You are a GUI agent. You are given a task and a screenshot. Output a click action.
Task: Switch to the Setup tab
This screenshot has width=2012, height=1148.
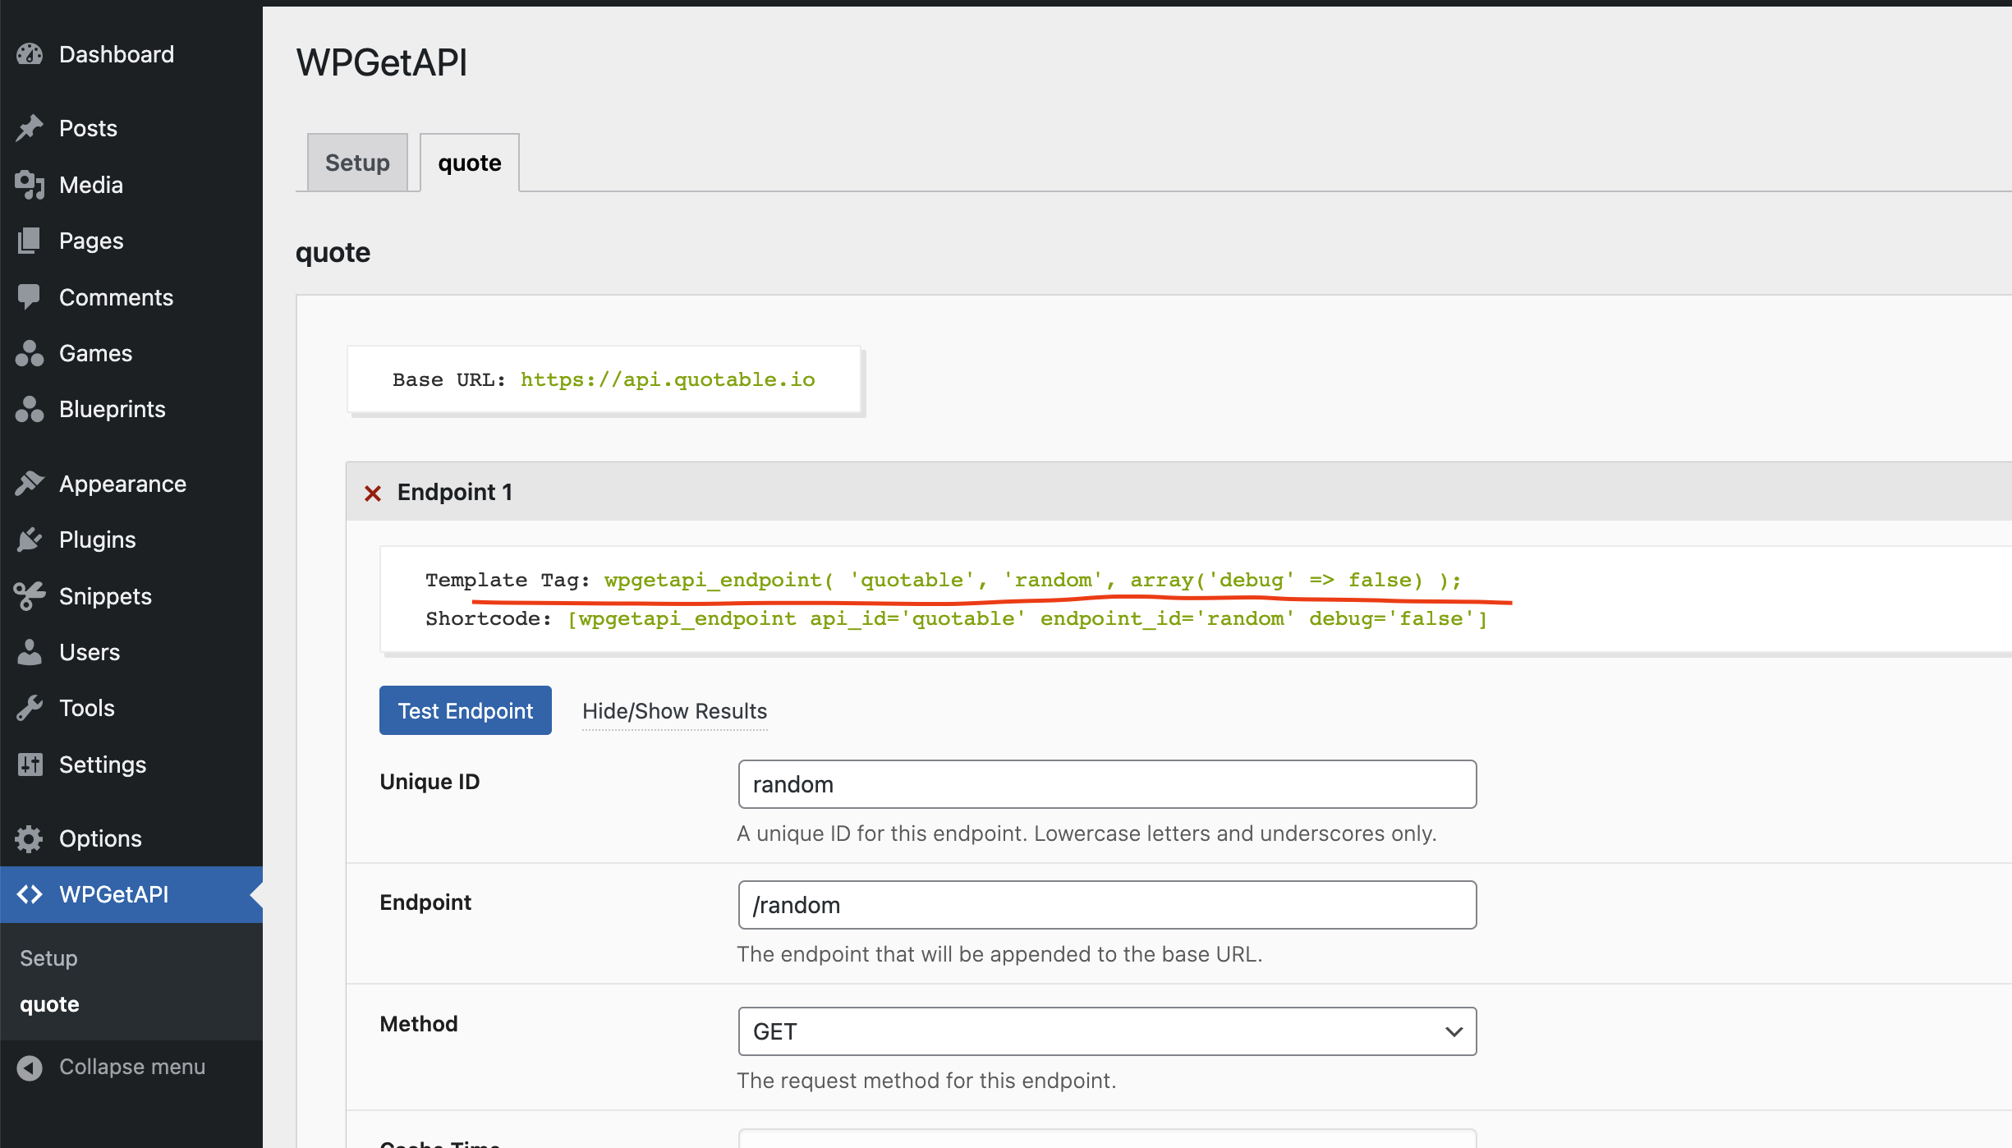point(356,162)
